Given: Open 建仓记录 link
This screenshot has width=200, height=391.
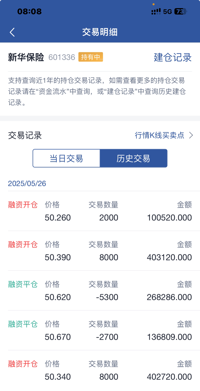Looking at the screenshot, I should click(x=173, y=57).
